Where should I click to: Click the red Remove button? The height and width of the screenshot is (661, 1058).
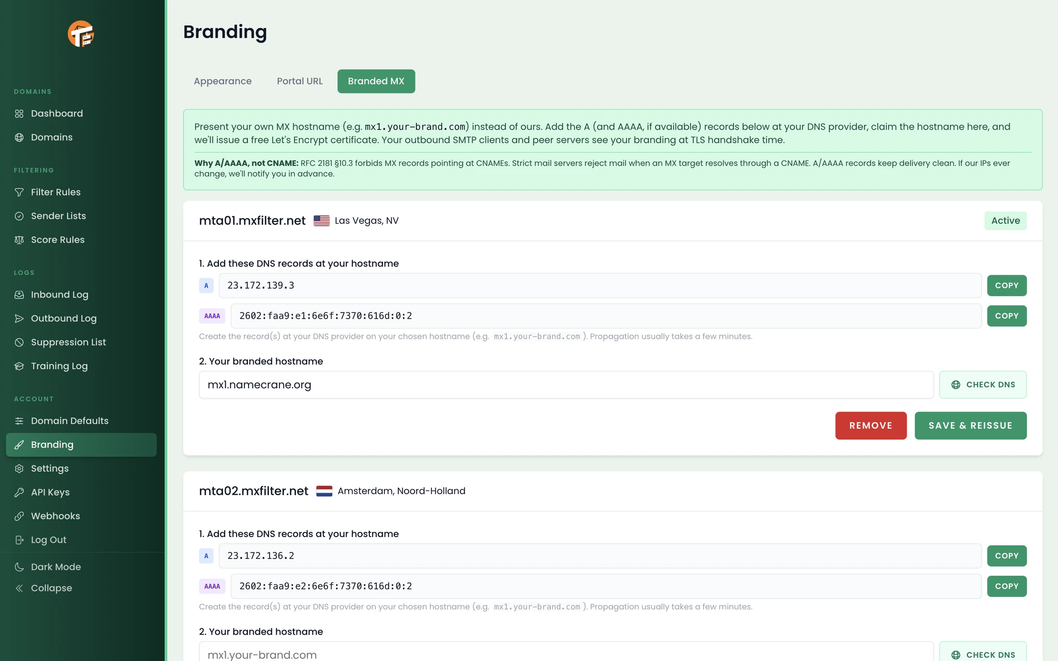[870, 426]
